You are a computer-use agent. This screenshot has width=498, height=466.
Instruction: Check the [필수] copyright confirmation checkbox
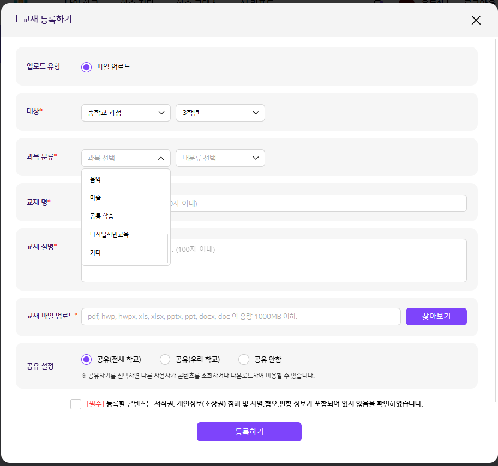click(76, 404)
